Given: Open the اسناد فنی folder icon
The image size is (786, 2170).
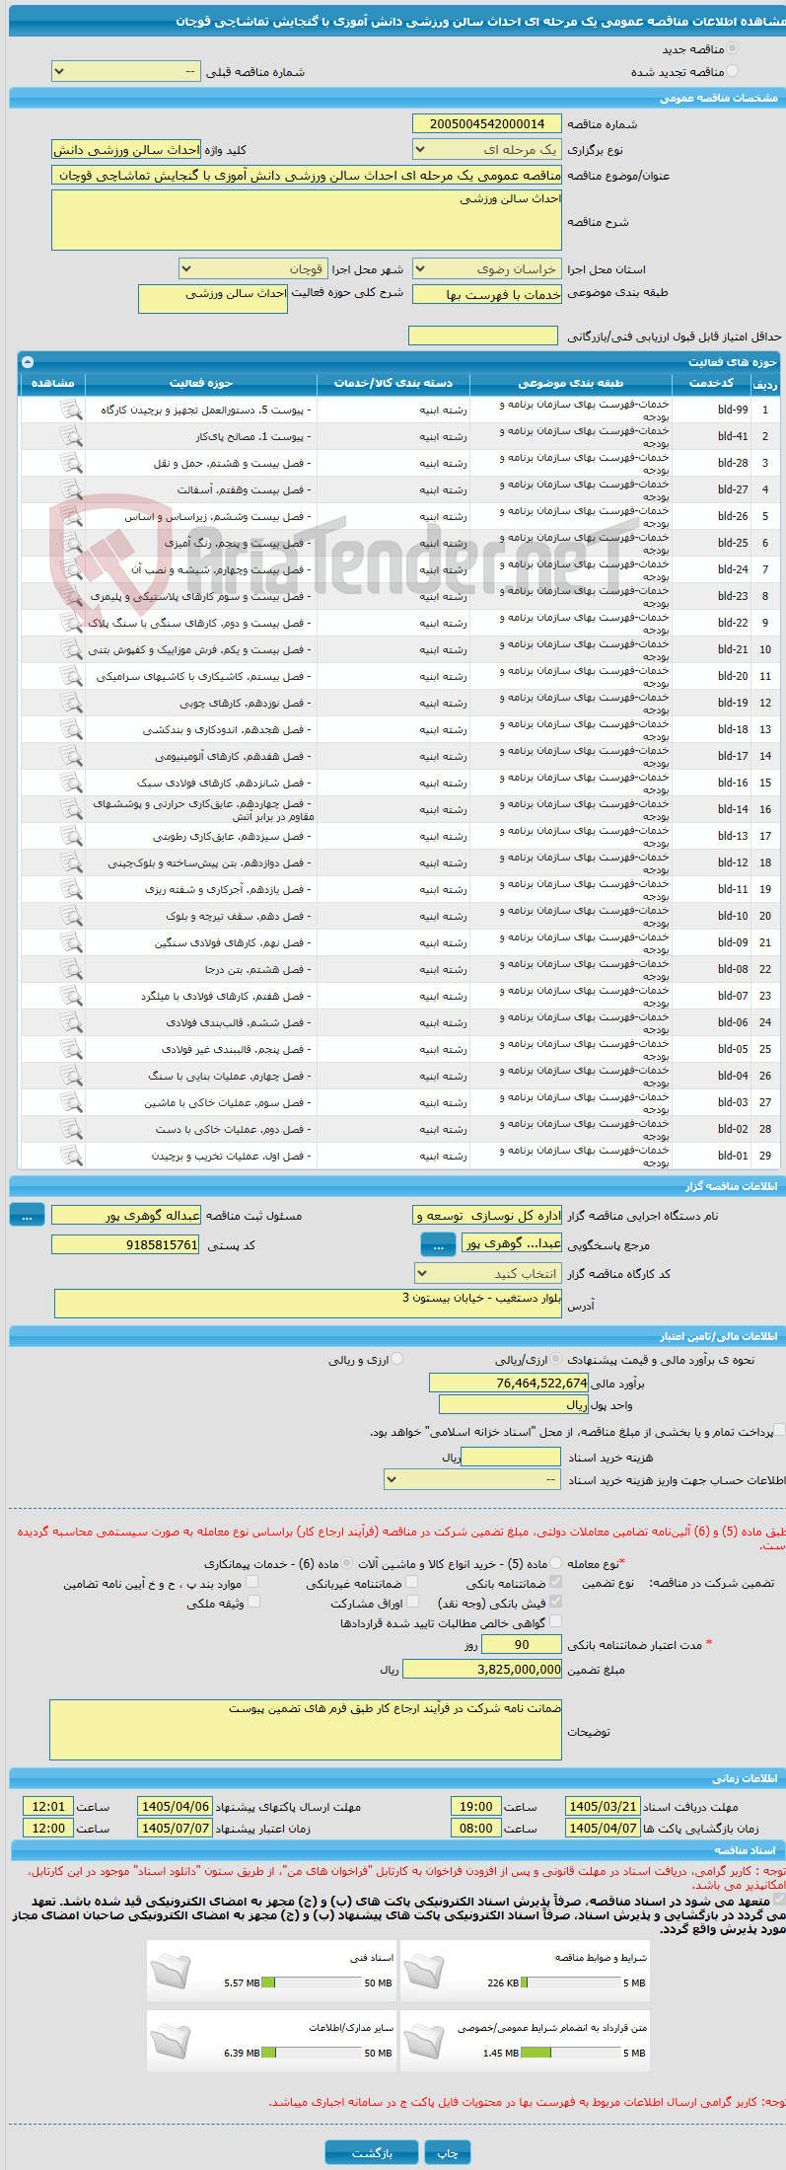Looking at the screenshot, I should click(x=170, y=1970).
